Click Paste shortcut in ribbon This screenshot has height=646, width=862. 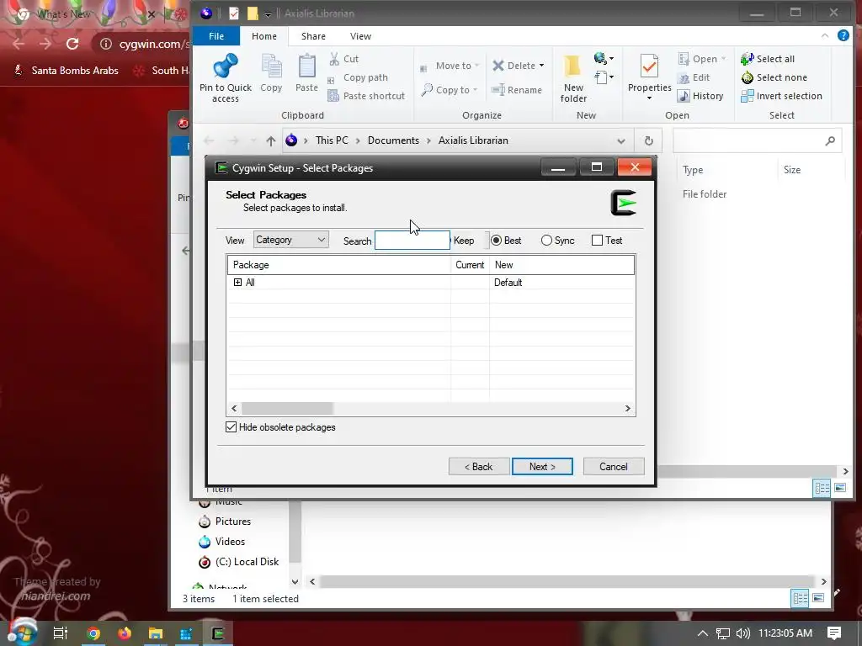tap(366, 96)
